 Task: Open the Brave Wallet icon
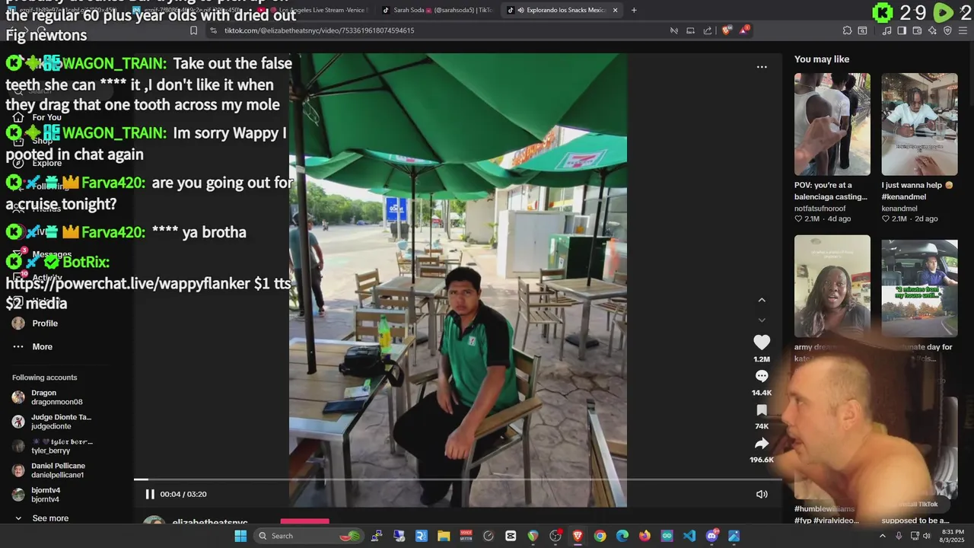coord(917,30)
